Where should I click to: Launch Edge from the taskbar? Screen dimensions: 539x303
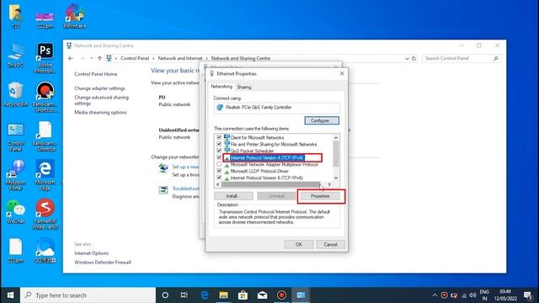click(x=204, y=295)
